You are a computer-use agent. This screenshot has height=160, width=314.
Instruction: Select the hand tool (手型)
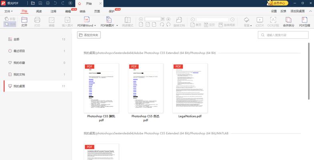[x=10, y=19]
